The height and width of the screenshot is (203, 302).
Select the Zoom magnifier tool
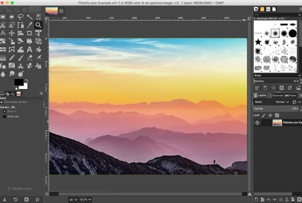click(x=38, y=25)
